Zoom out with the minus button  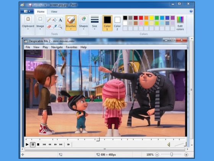click(x=157, y=155)
